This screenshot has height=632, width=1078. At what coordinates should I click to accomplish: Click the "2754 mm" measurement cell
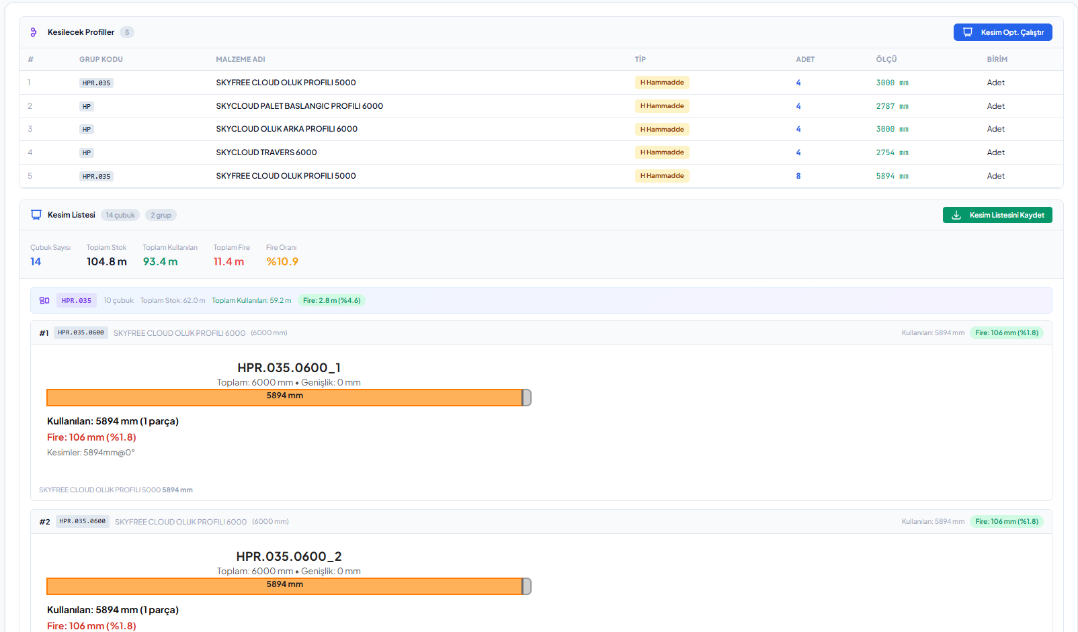click(x=892, y=152)
